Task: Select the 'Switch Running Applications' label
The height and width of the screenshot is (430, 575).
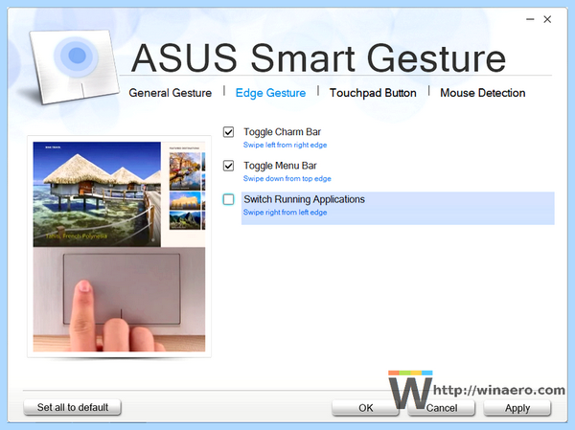Action: (304, 199)
